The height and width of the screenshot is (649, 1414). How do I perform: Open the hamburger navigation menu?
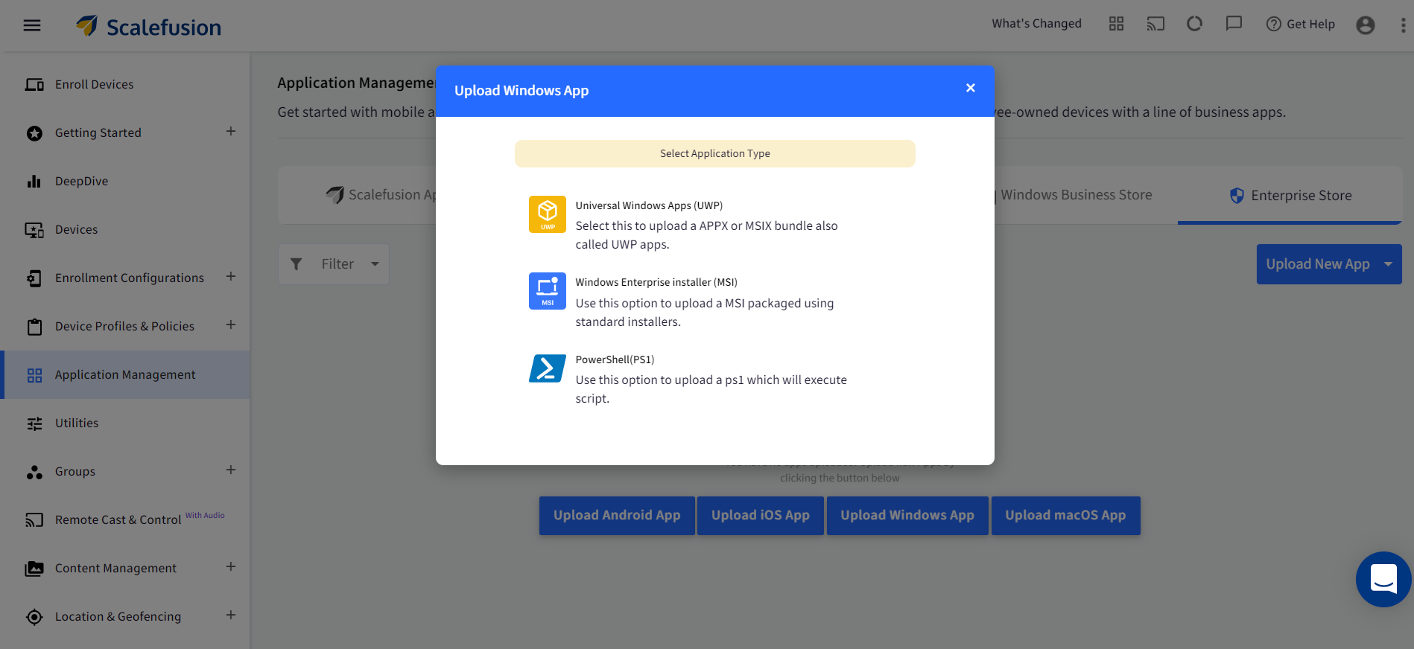pyautogui.click(x=32, y=25)
